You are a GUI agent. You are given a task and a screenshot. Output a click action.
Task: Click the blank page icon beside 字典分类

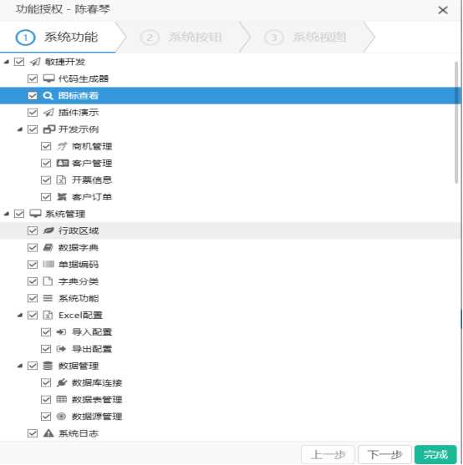(48, 281)
